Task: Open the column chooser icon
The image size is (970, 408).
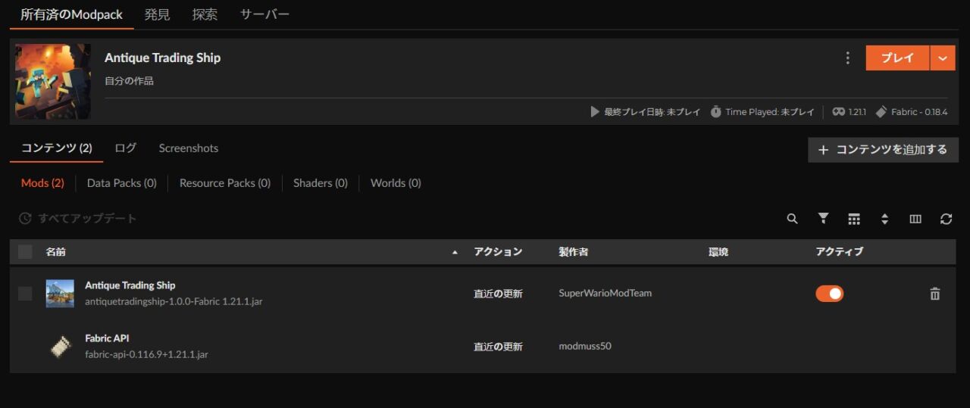Action: click(915, 219)
